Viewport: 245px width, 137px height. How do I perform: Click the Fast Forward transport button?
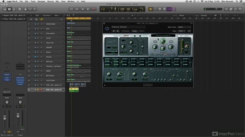[x=77, y=9]
